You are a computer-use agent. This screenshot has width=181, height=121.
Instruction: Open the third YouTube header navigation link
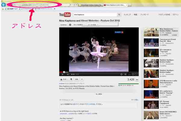click(144, 15)
